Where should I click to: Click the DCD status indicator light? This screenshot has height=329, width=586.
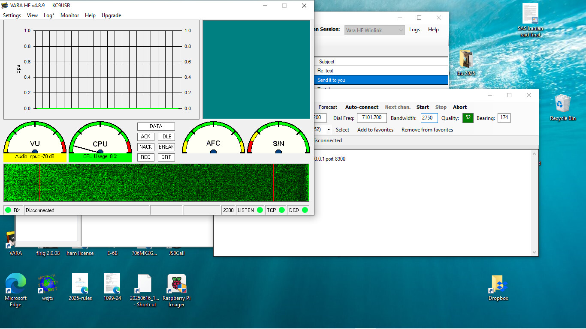click(305, 210)
